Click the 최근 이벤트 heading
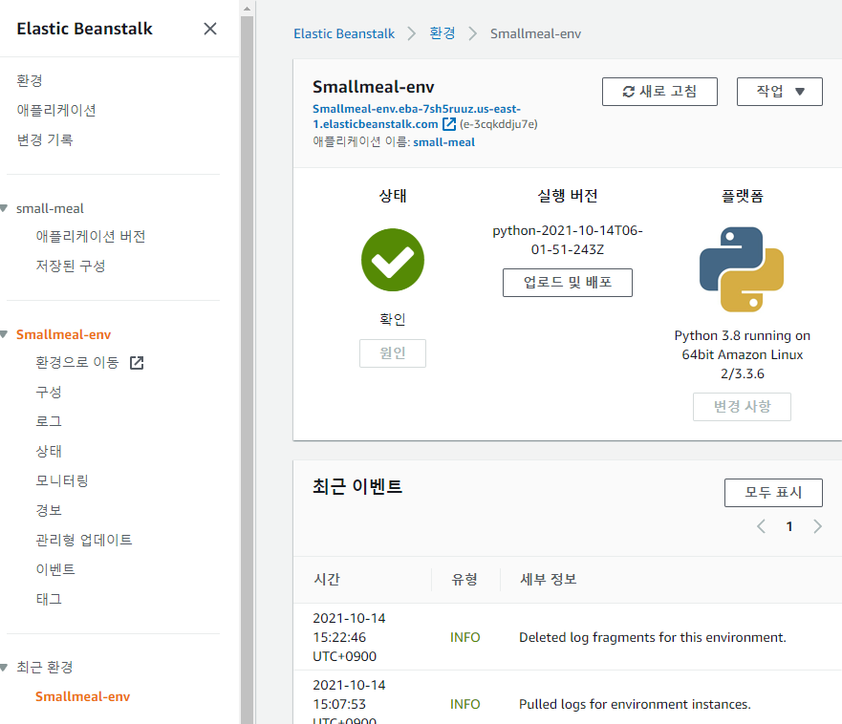Image resolution: width=842 pixels, height=724 pixels. 357,487
